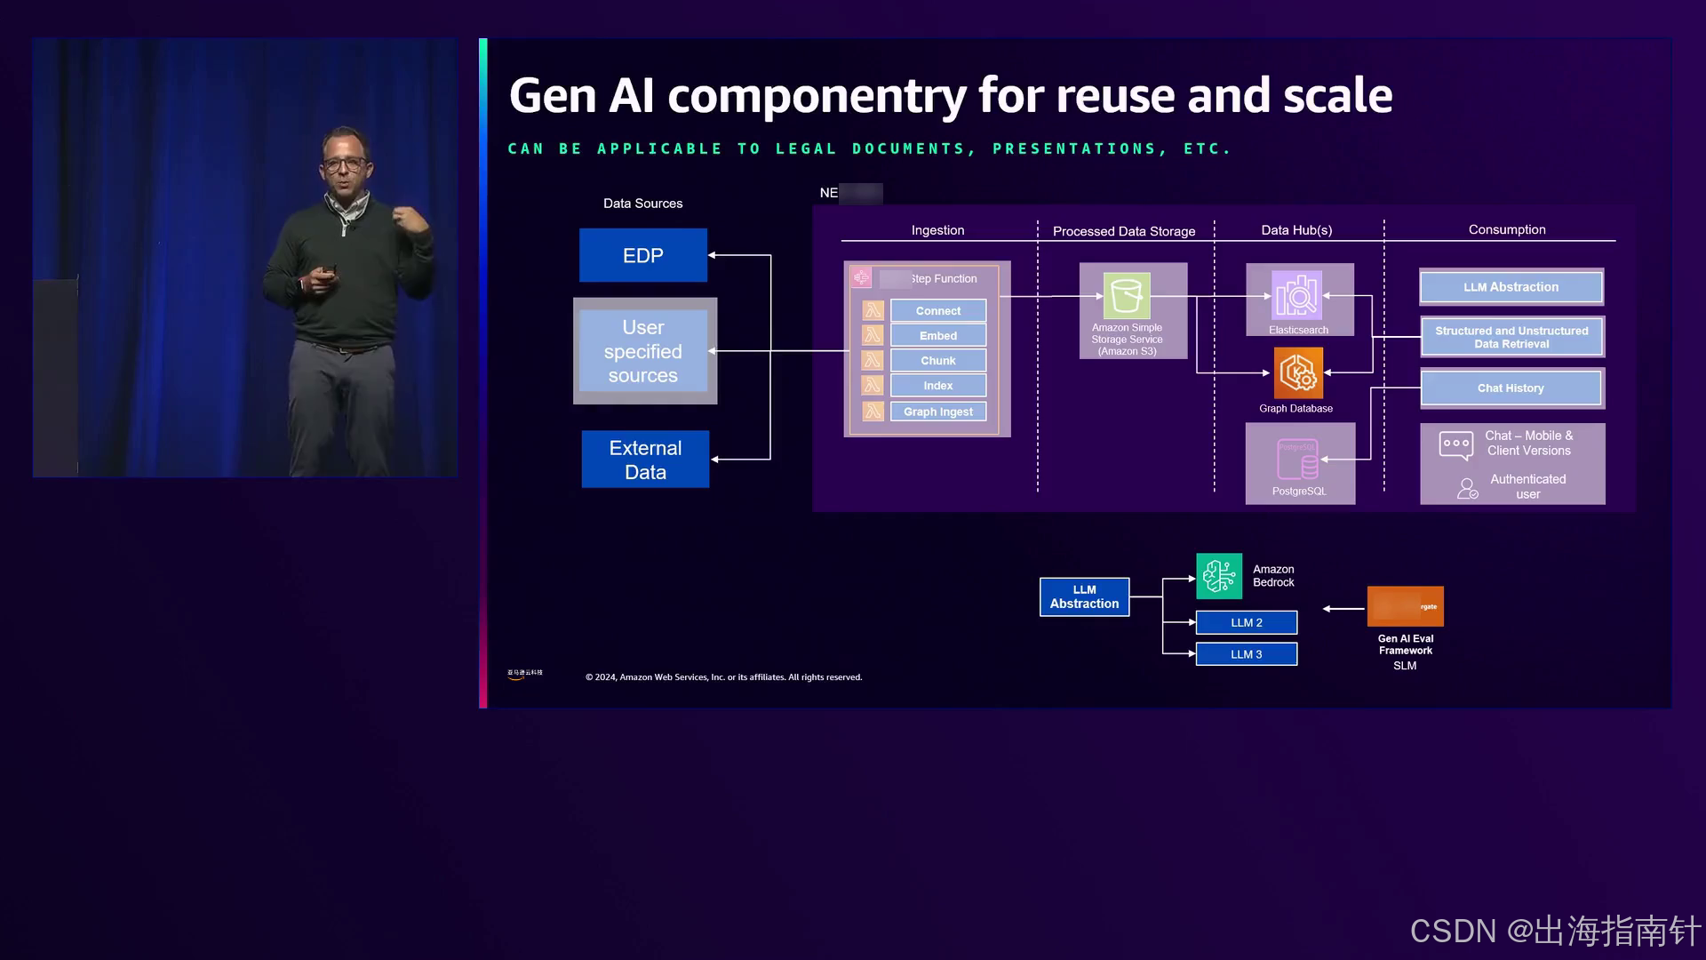Click the LLM 2 box
Image resolution: width=1706 pixels, height=960 pixels.
point(1246,622)
